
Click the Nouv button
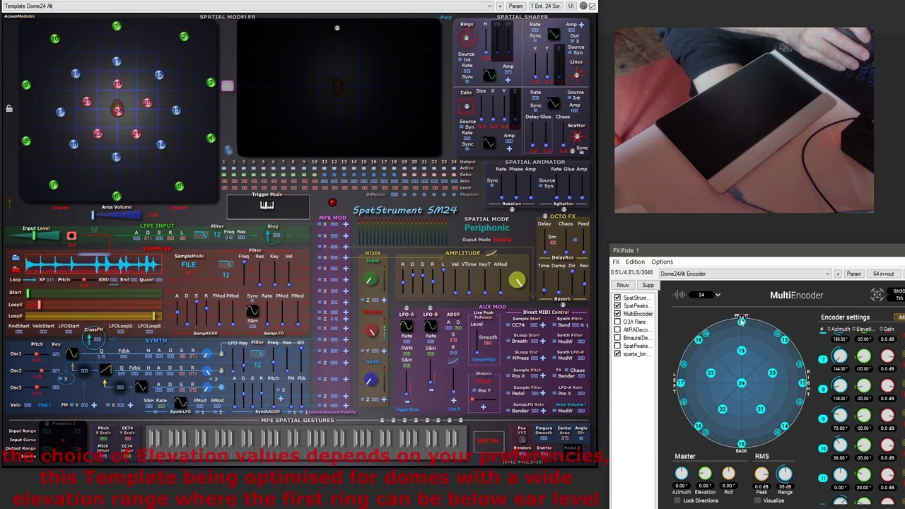pos(624,286)
